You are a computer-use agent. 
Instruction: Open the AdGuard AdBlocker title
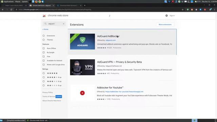coord(108,36)
